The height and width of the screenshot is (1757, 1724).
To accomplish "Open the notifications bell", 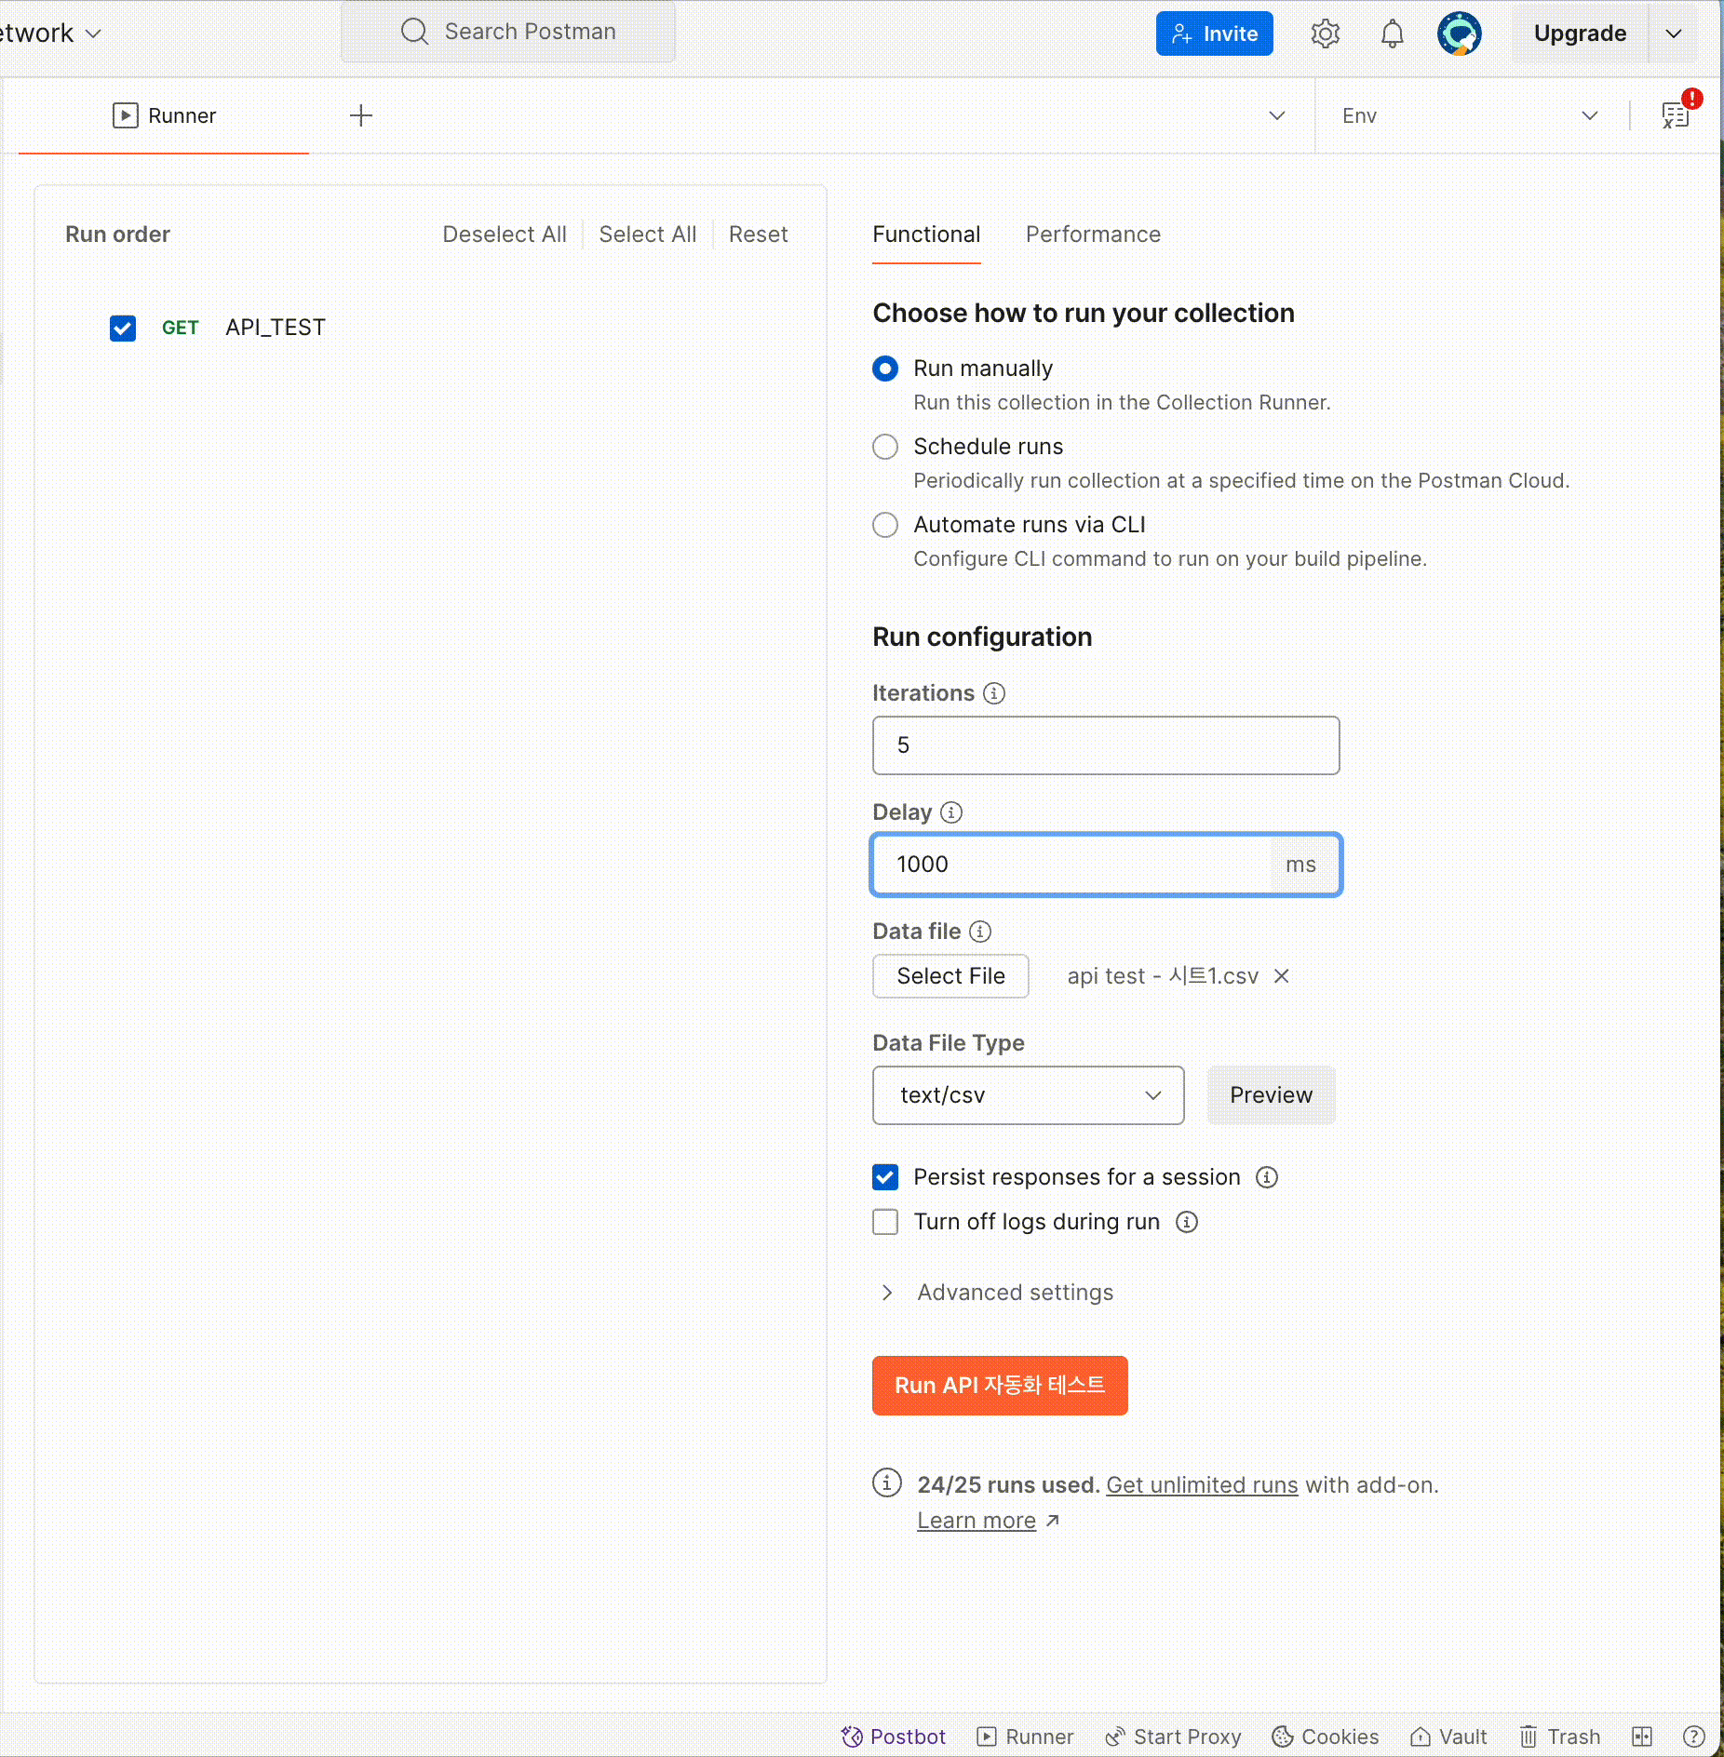I will [x=1392, y=34].
